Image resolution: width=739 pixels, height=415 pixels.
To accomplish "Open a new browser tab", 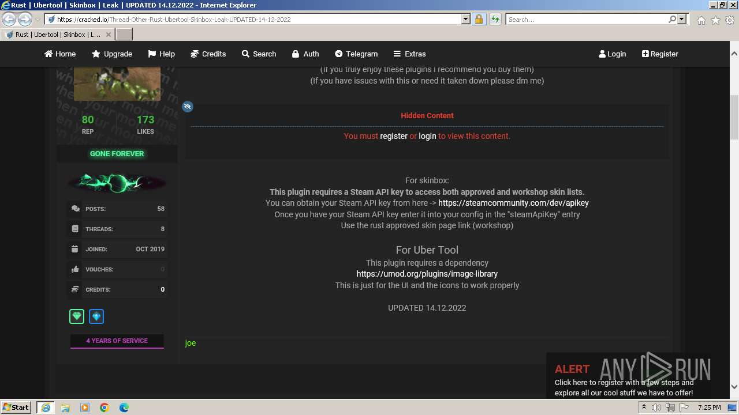I will pos(124,34).
